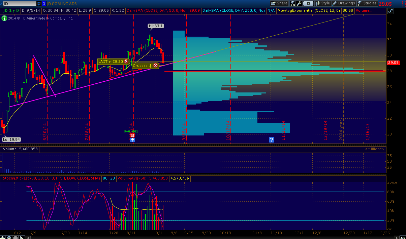
Task: Click the green info icon
Action: [x=4, y=18]
